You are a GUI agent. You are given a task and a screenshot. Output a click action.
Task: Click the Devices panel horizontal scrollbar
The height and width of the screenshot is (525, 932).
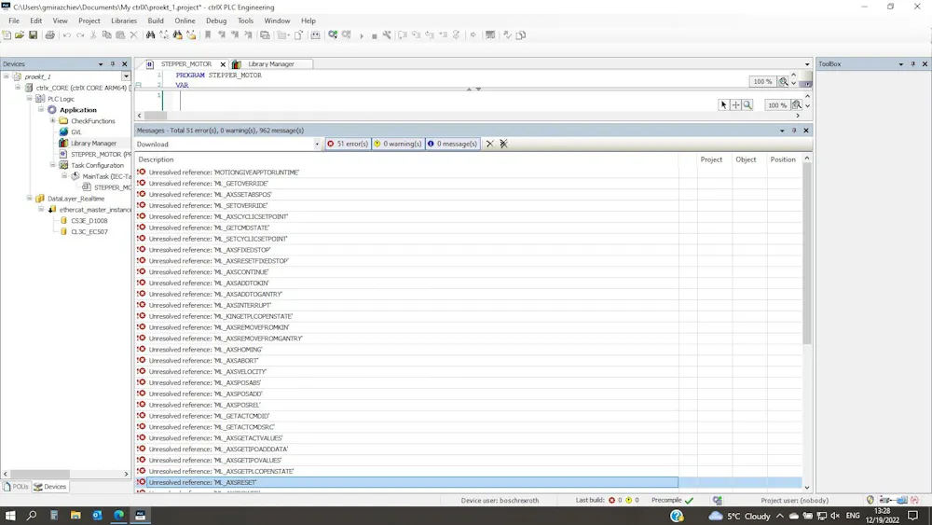[x=38, y=474]
